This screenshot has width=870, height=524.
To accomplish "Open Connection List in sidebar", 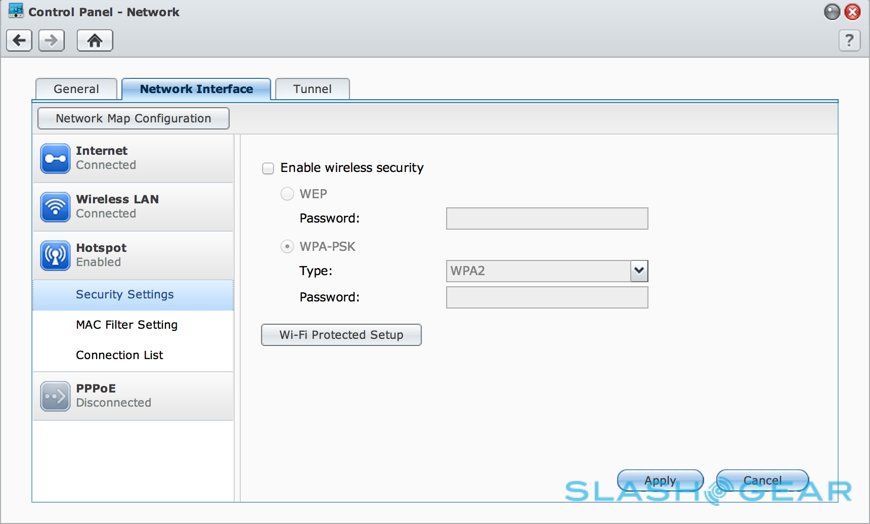I will [119, 355].
